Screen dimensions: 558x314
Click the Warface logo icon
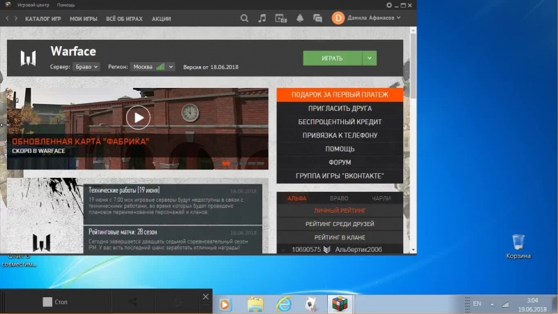tap(28, 58)
